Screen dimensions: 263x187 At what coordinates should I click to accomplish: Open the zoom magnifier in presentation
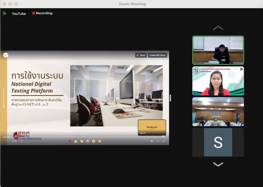(152, 141)
